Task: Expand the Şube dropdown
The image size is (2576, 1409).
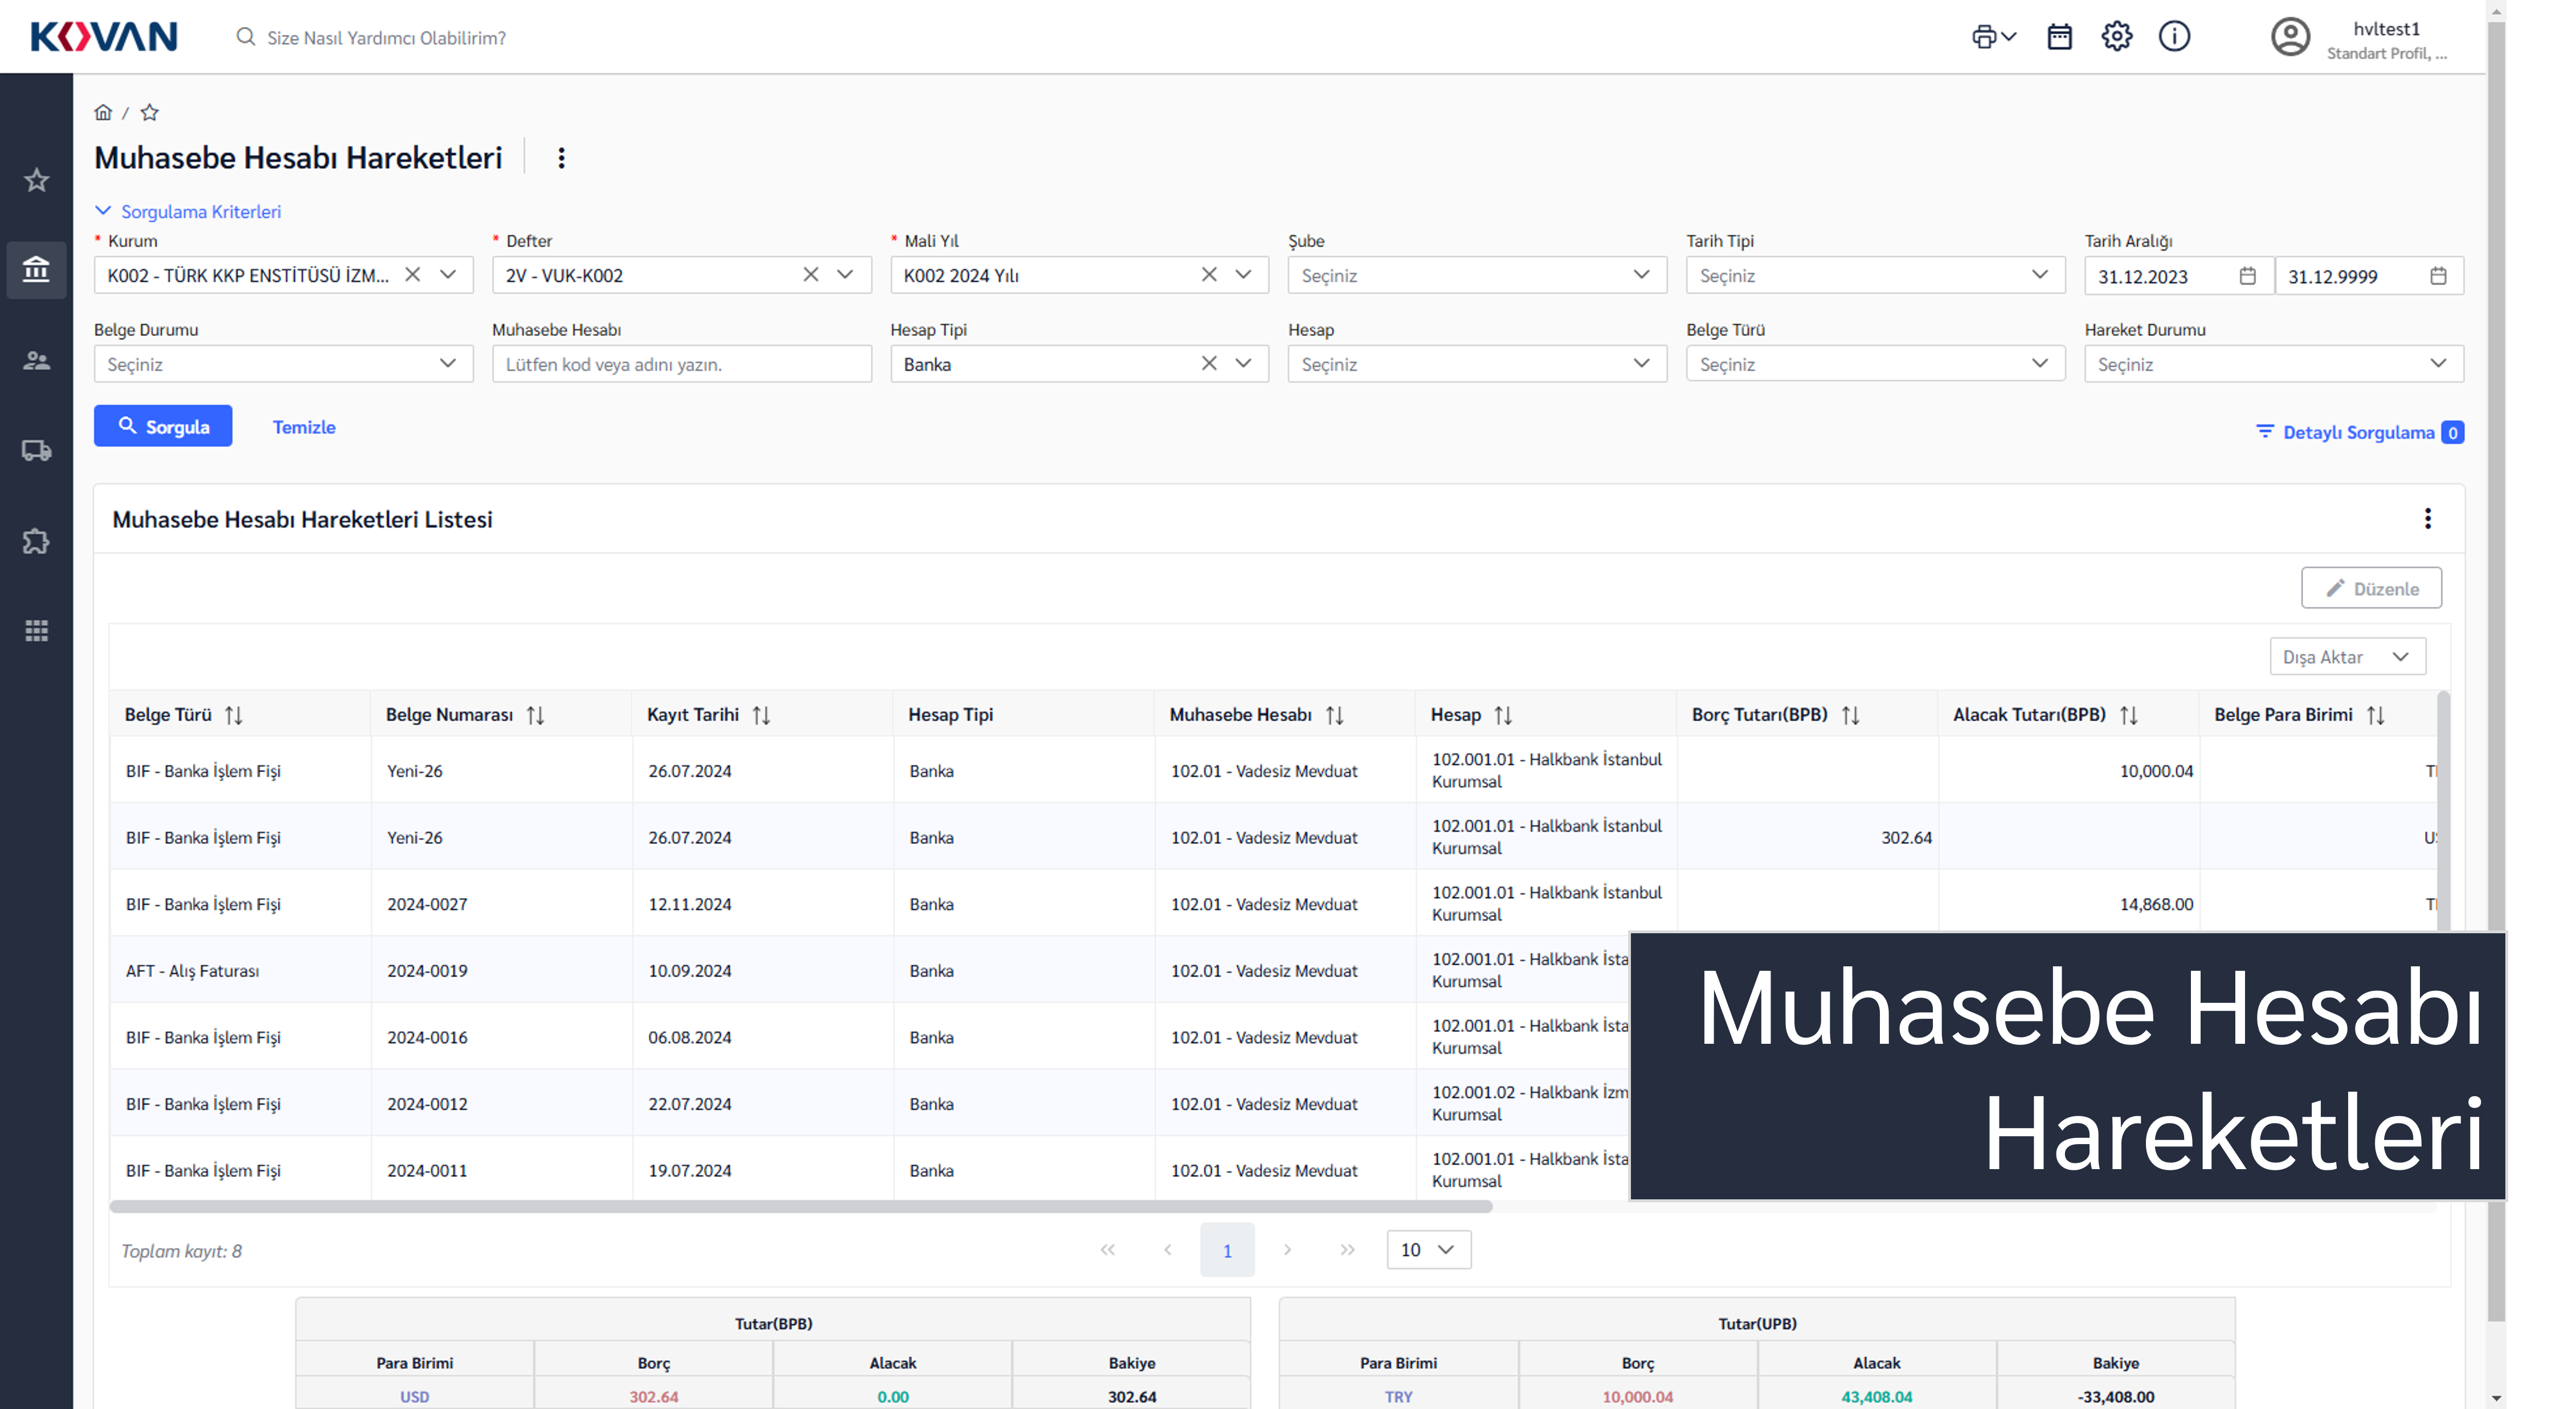Action: (1476, 275)
